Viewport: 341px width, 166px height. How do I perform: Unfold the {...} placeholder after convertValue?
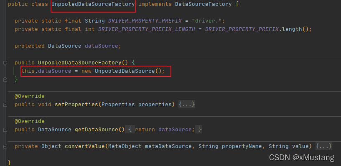pos(324,146)
